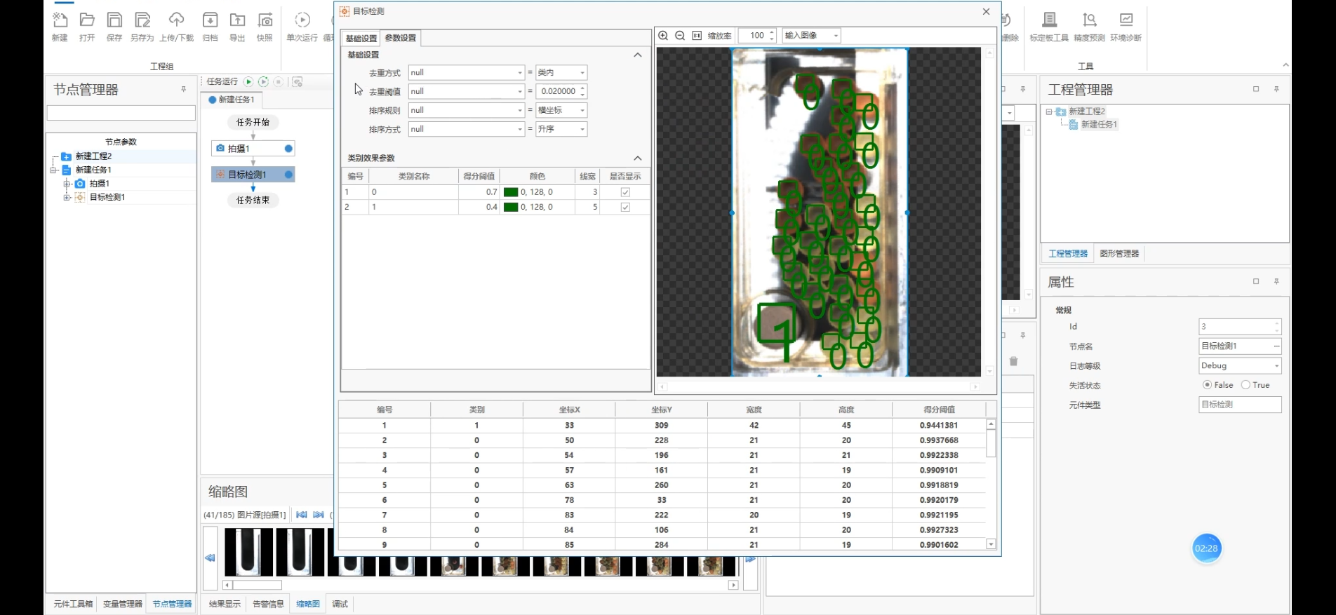Open the 去重方式 null dropdown
Image resolution: width=1336 pixels, height=615 pixels.
[467, 72]
